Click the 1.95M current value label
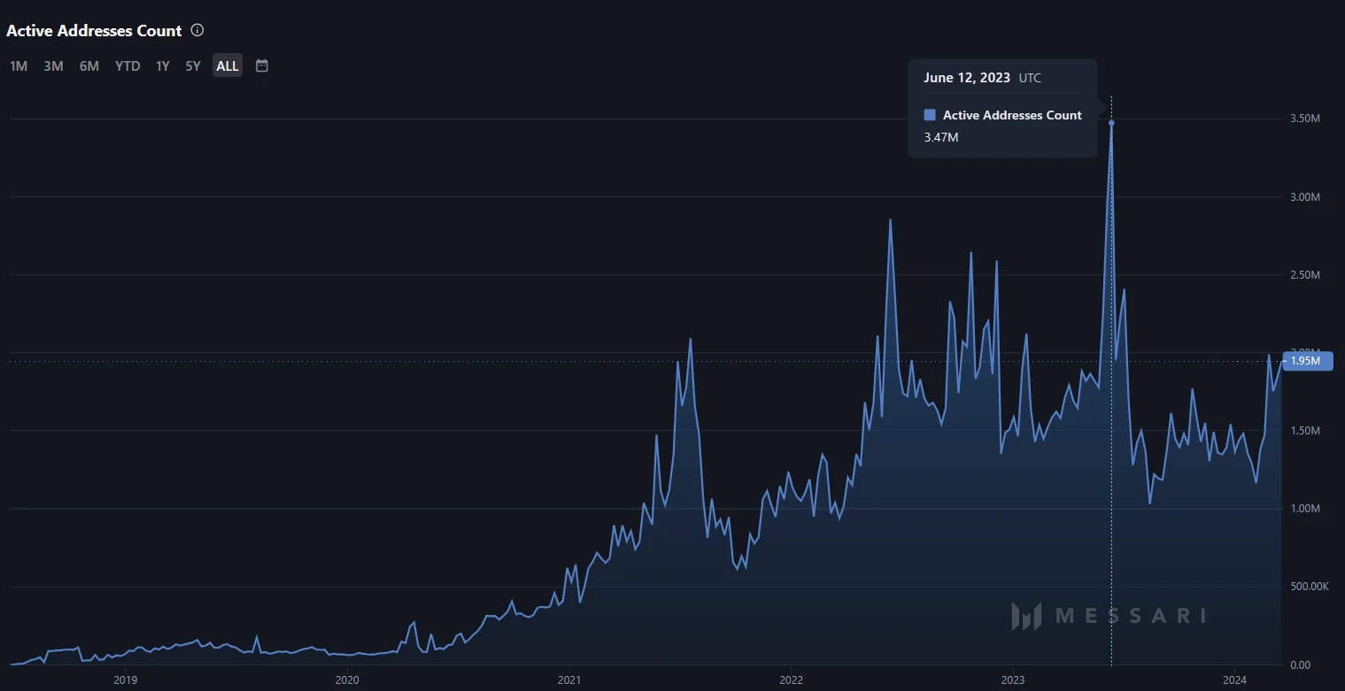The width and height of the screenshot is (1345, 691). click(1307, 361)
